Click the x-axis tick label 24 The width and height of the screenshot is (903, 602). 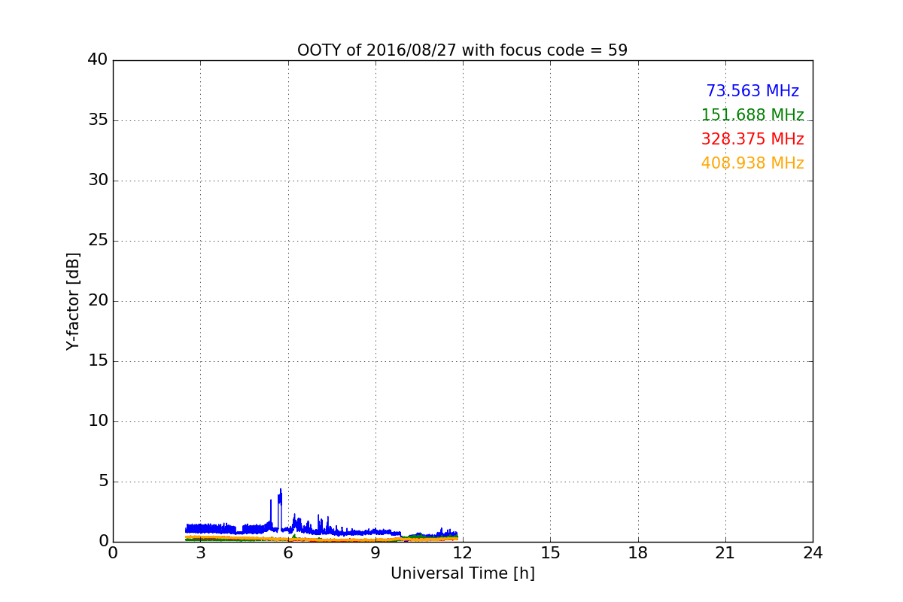813,553
